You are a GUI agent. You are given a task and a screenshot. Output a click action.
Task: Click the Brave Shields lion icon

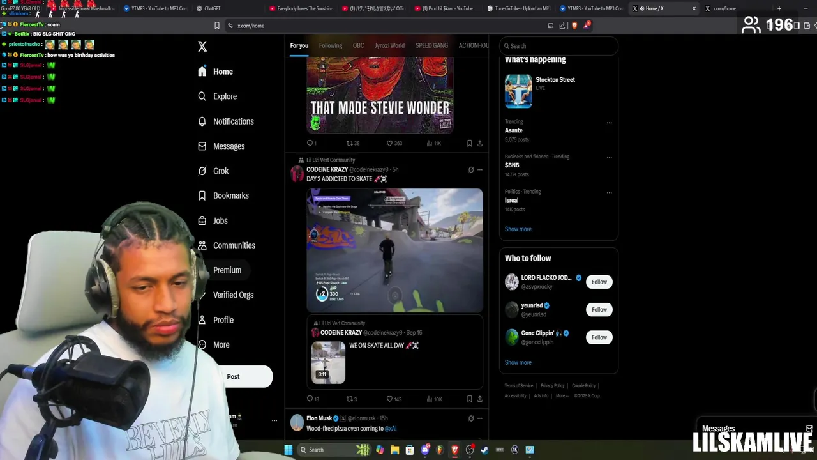574,26
